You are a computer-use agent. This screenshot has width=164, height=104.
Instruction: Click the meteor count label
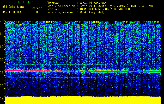coord(37,8)
